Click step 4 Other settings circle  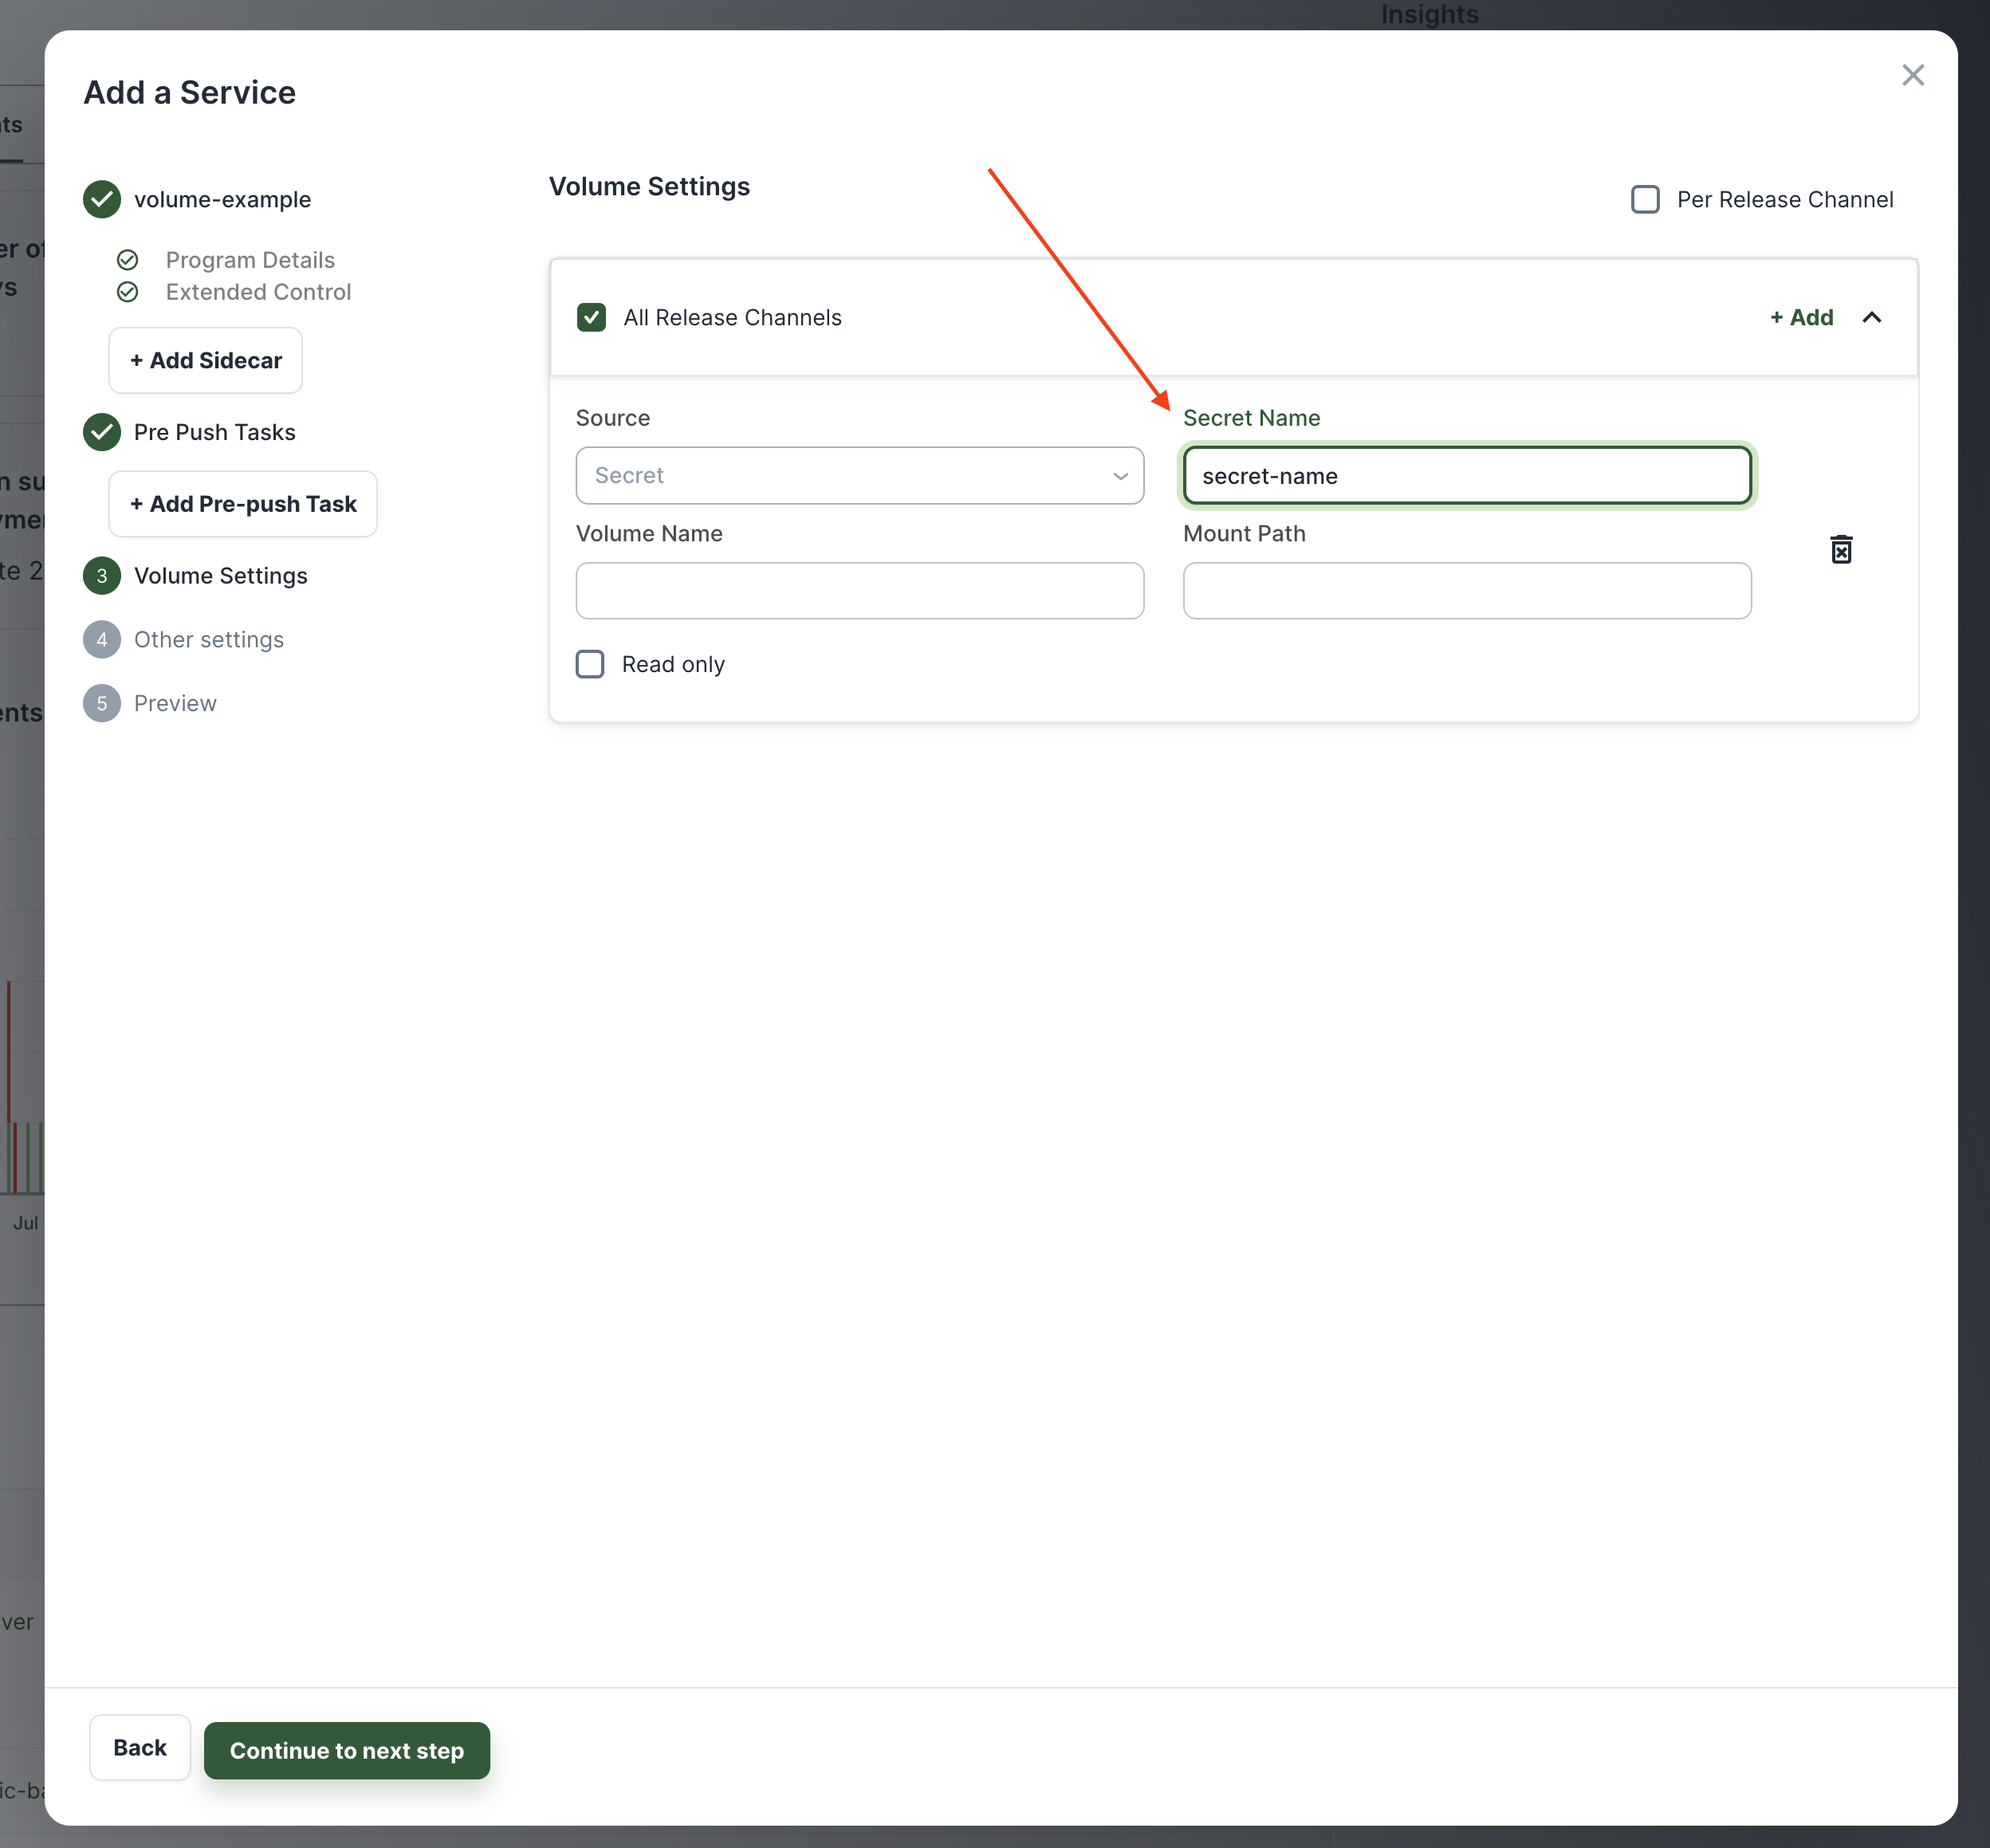coord(102,640)
